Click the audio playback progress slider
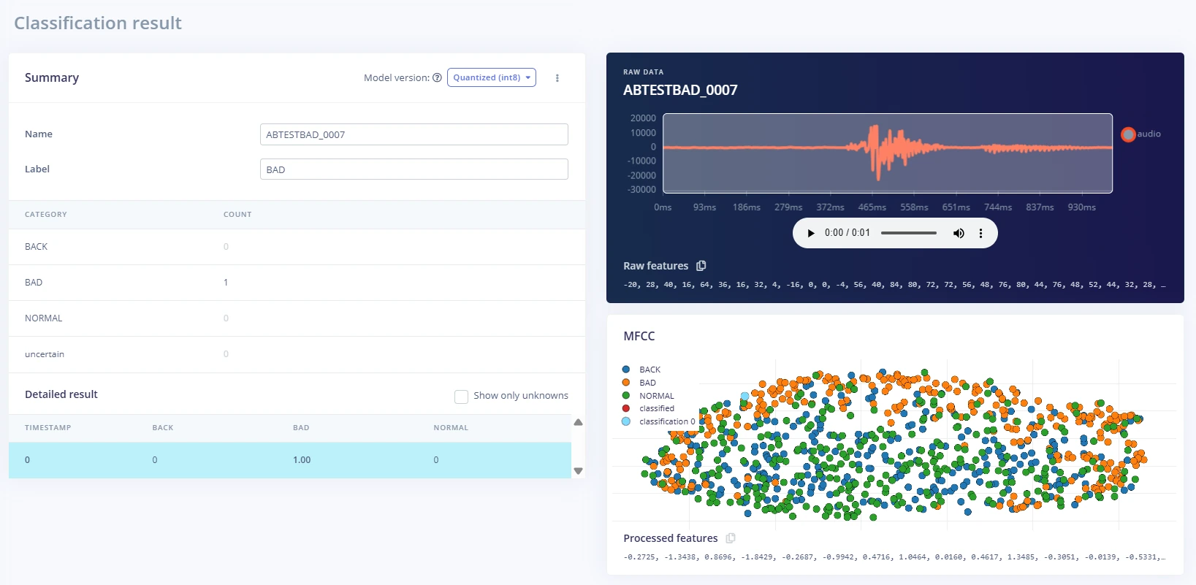Viewport: 1196px width, 585px height. [x=909, y=233]
